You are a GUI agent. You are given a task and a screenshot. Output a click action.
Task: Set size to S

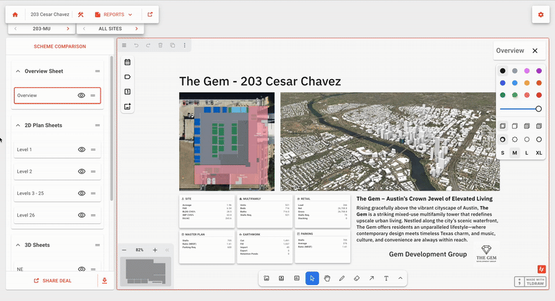tap(502, 153)
